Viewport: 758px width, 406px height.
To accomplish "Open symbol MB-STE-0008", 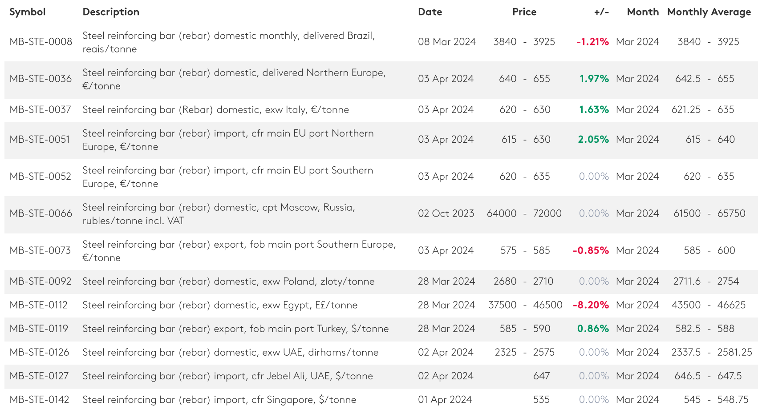I will (x=41, y=42).
